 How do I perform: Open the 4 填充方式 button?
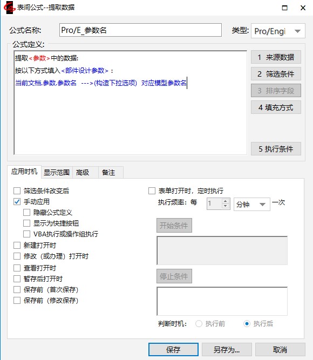point(276,107)
